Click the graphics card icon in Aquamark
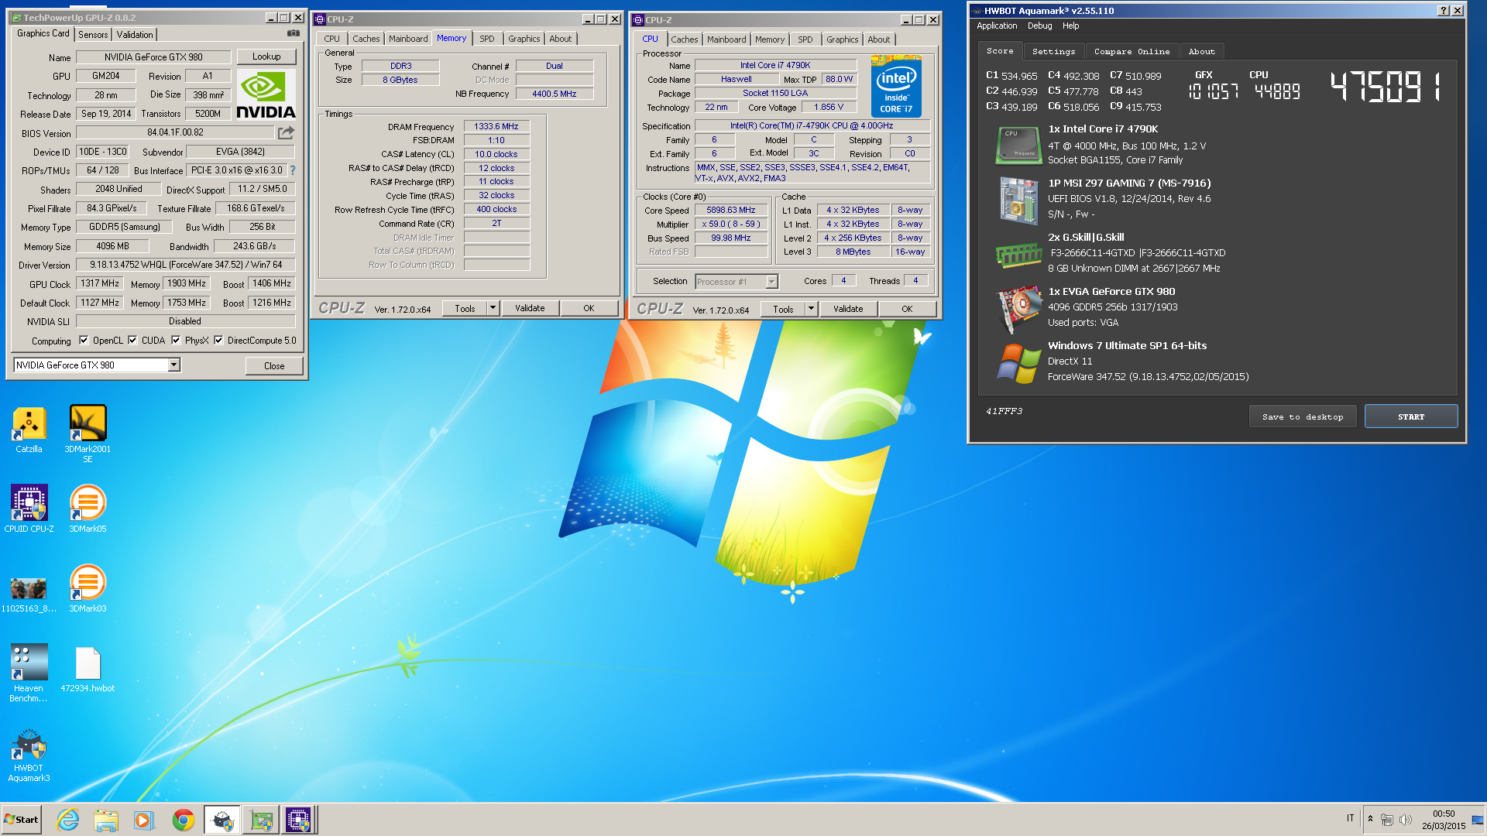Viewport: 1487px width, 836px height. [x=1018, y=308]
